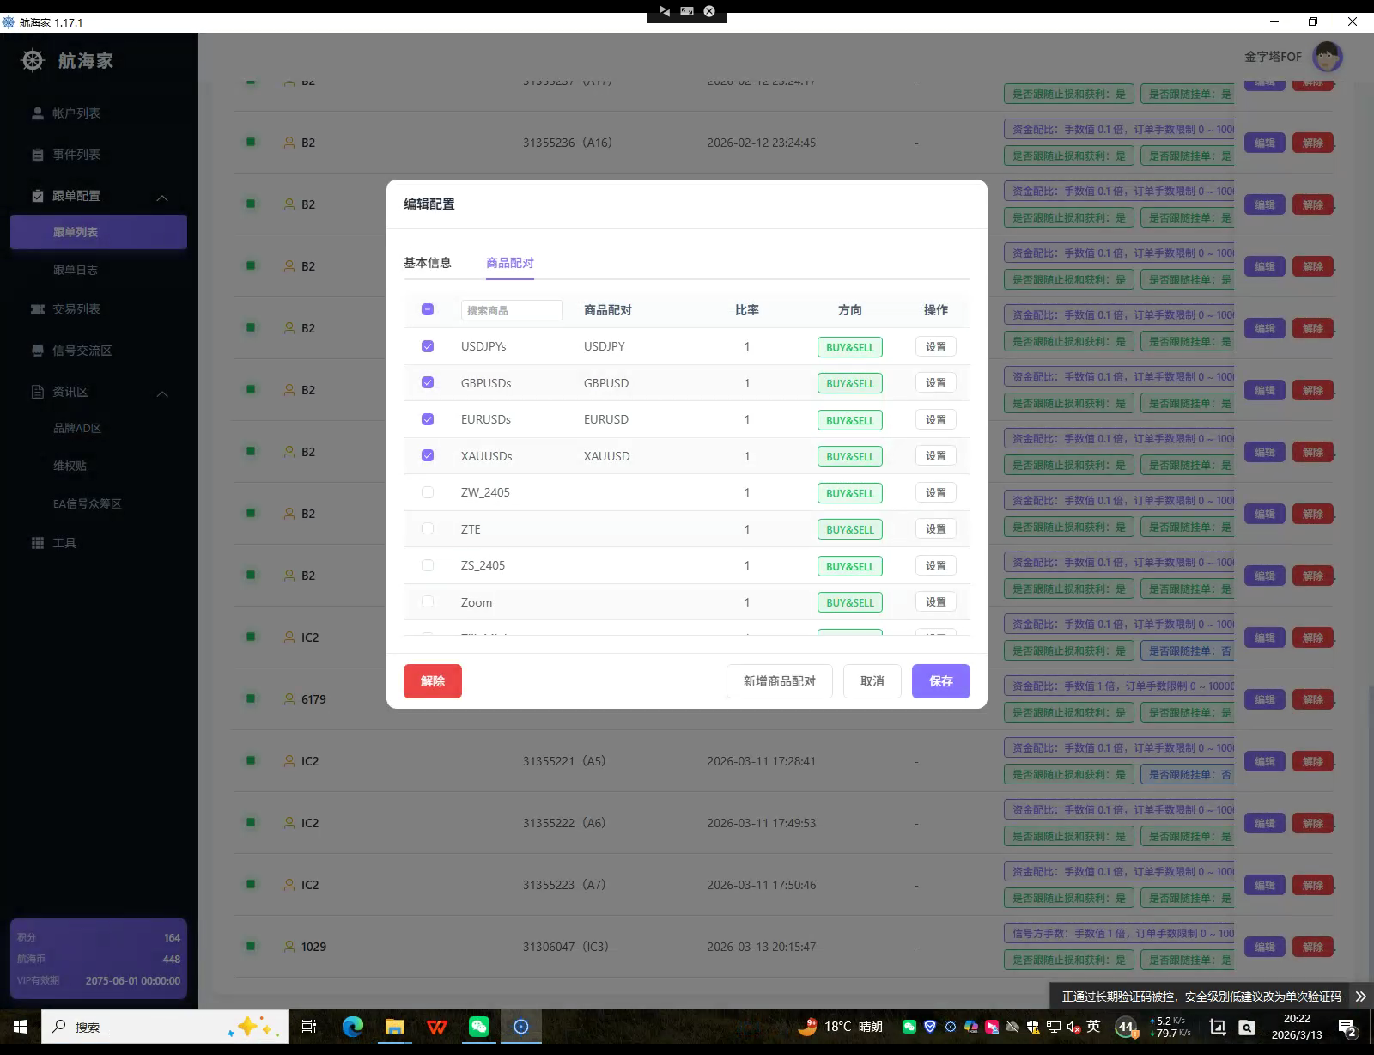Image resolution: width=1374 pixels, height=1055 pixels.
Task: Uncheck the USDJPYs checkbox
Action: click(428, 346)
